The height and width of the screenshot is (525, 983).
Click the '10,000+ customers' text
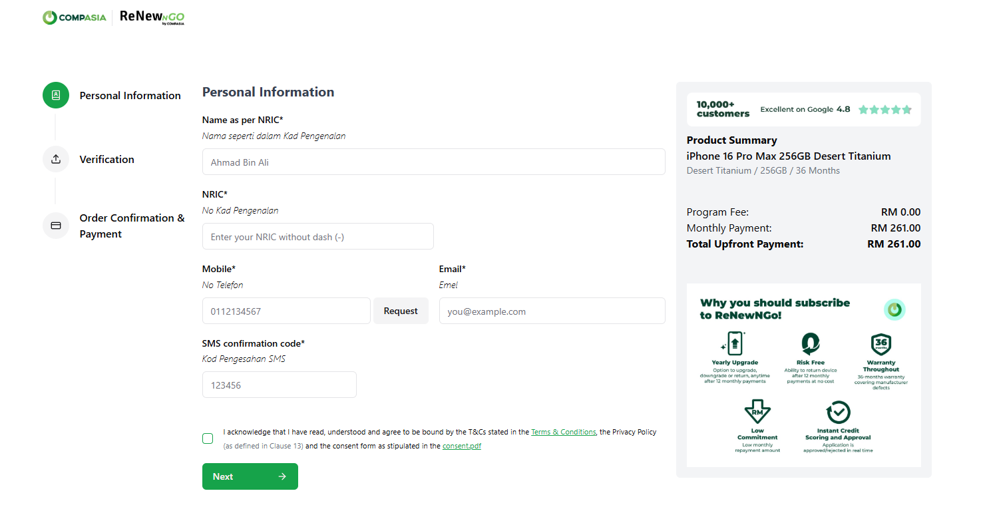pyautogui.click(x=723, y=109)
